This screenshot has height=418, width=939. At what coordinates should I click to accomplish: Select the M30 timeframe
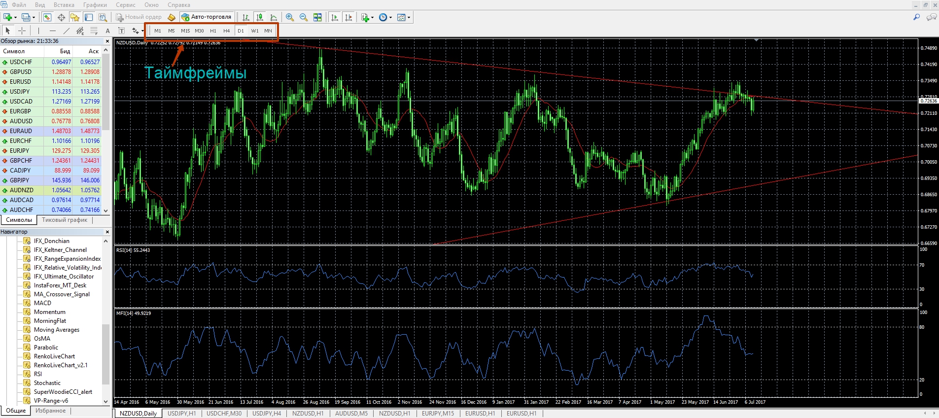199,31
